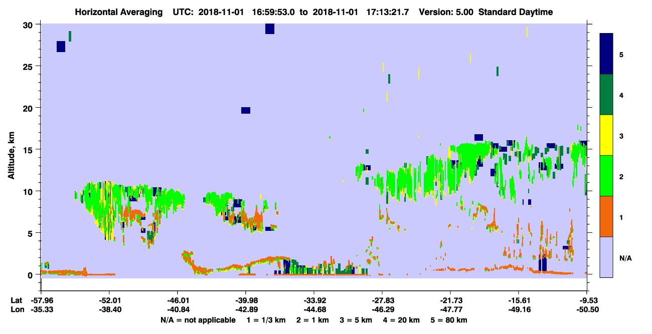Click the dark blue block near 20 km altitude
Viewport: 652px width, 334px height.
coord(246,110)
